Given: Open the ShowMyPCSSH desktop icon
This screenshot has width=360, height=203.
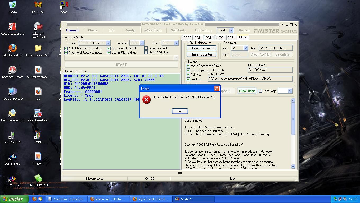Looking at the screenshot, I should (38, 179).
